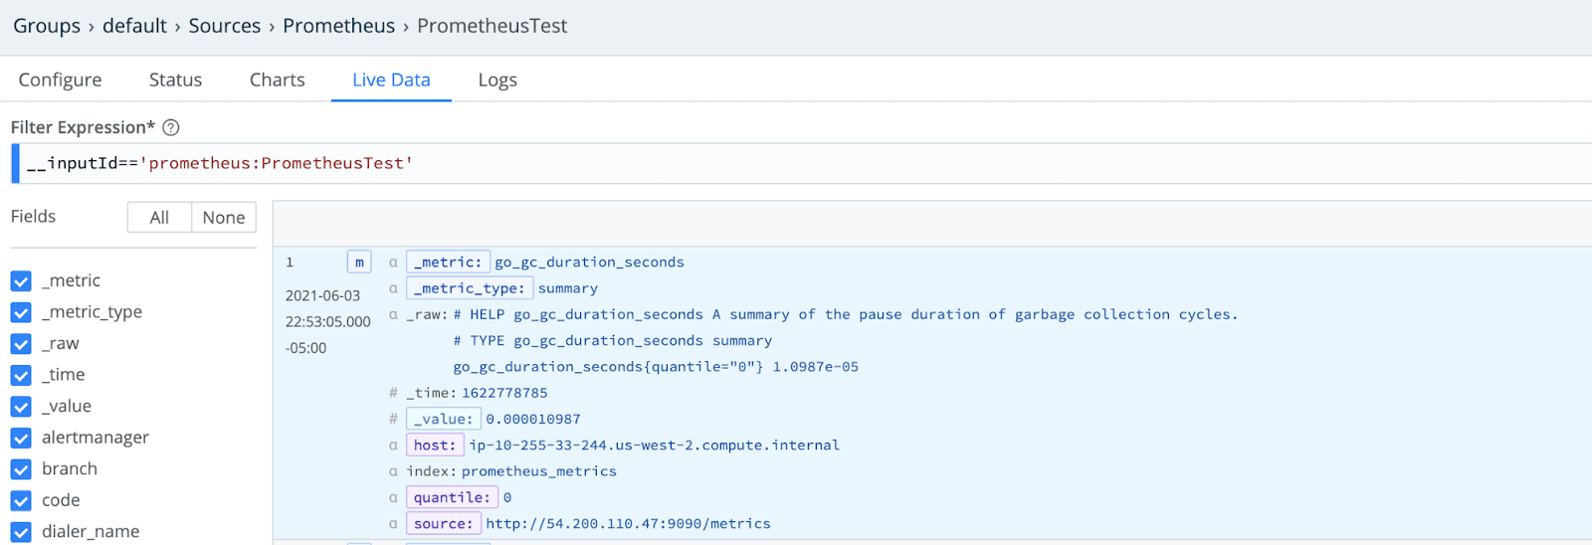Click the number type icon beside _time

coord(393,393)
